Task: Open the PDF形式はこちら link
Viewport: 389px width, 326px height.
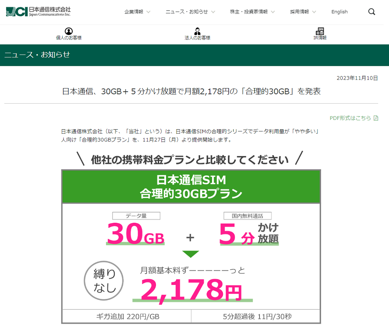Action: (x=350, y=118)
